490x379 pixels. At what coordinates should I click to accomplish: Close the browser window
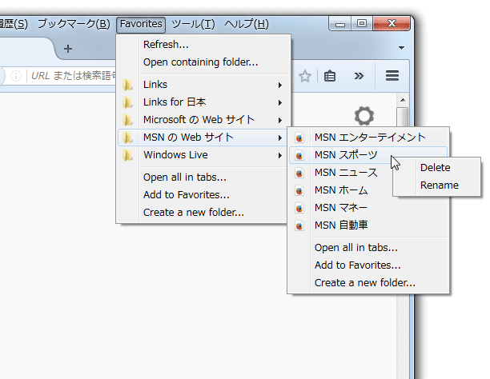tap(392, 24)
